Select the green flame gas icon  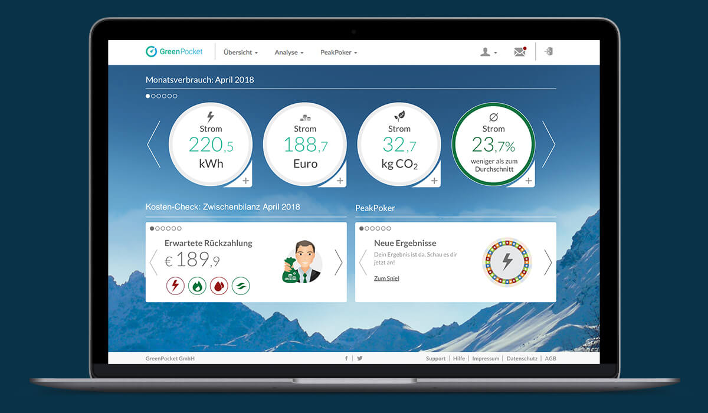(x=197, y=286)
